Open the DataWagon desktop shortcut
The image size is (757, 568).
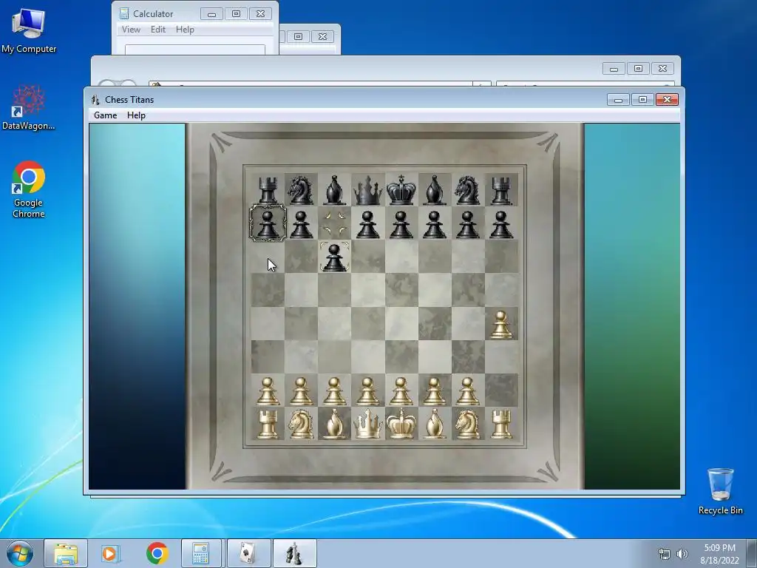pyautogui.click(x=29, y=108)
